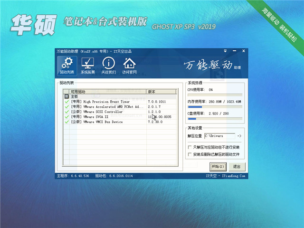Toggle VMware SCSI Controller driver checkmark
Image resolution: width=304 pixels, height=228 pixels.
(66, 112)
